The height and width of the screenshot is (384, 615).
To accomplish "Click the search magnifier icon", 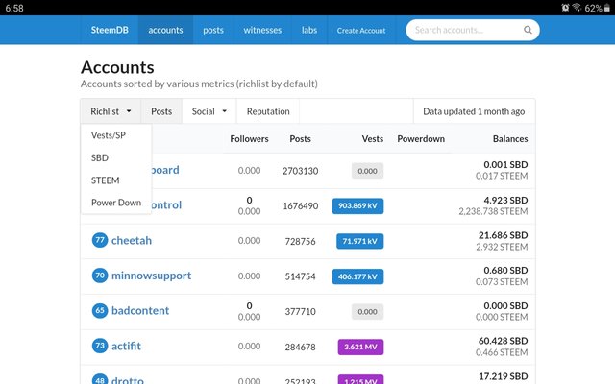I will 528,30.
